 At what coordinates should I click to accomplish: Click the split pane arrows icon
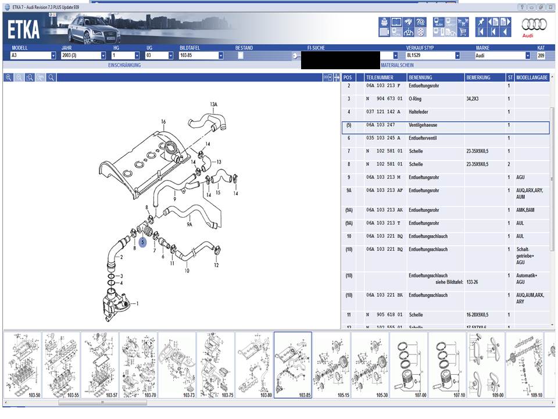click(337, 77)
